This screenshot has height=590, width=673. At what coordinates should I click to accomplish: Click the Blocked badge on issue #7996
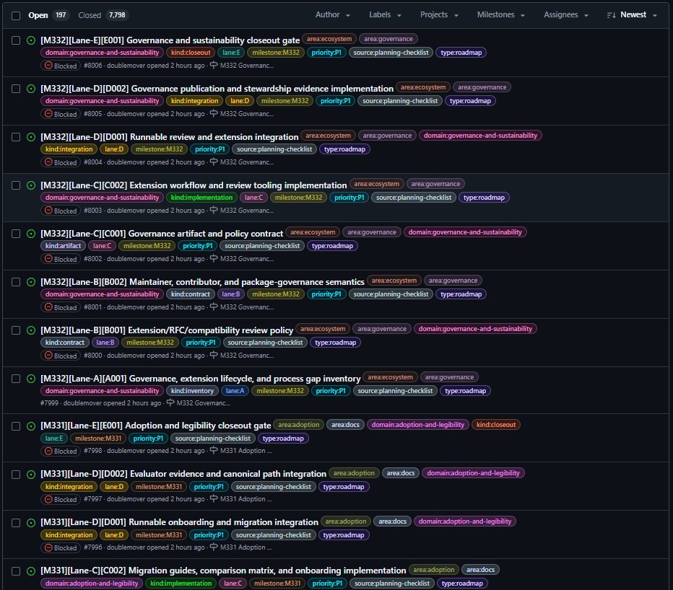61,547
